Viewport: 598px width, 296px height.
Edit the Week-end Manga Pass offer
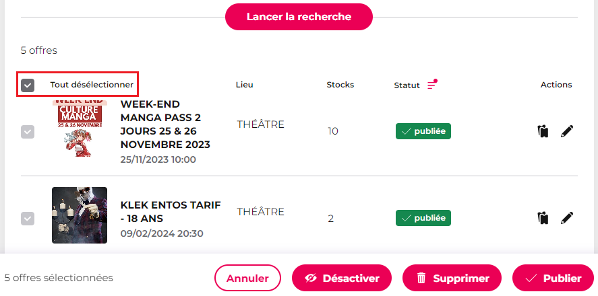coord(567,131)
